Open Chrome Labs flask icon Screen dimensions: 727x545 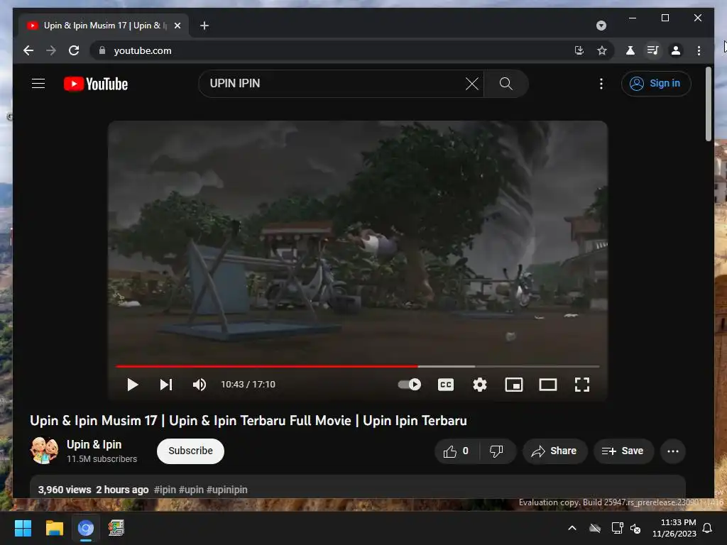tap(630, 50)
